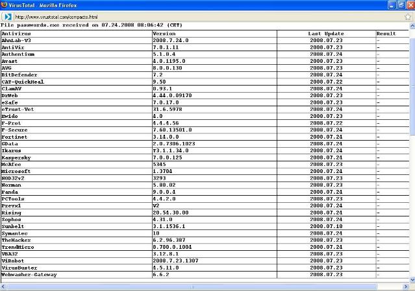This screenshot has height=291, width=415.
Task: Click version value '8.700.0.1004'
Action: pos(172,247)
